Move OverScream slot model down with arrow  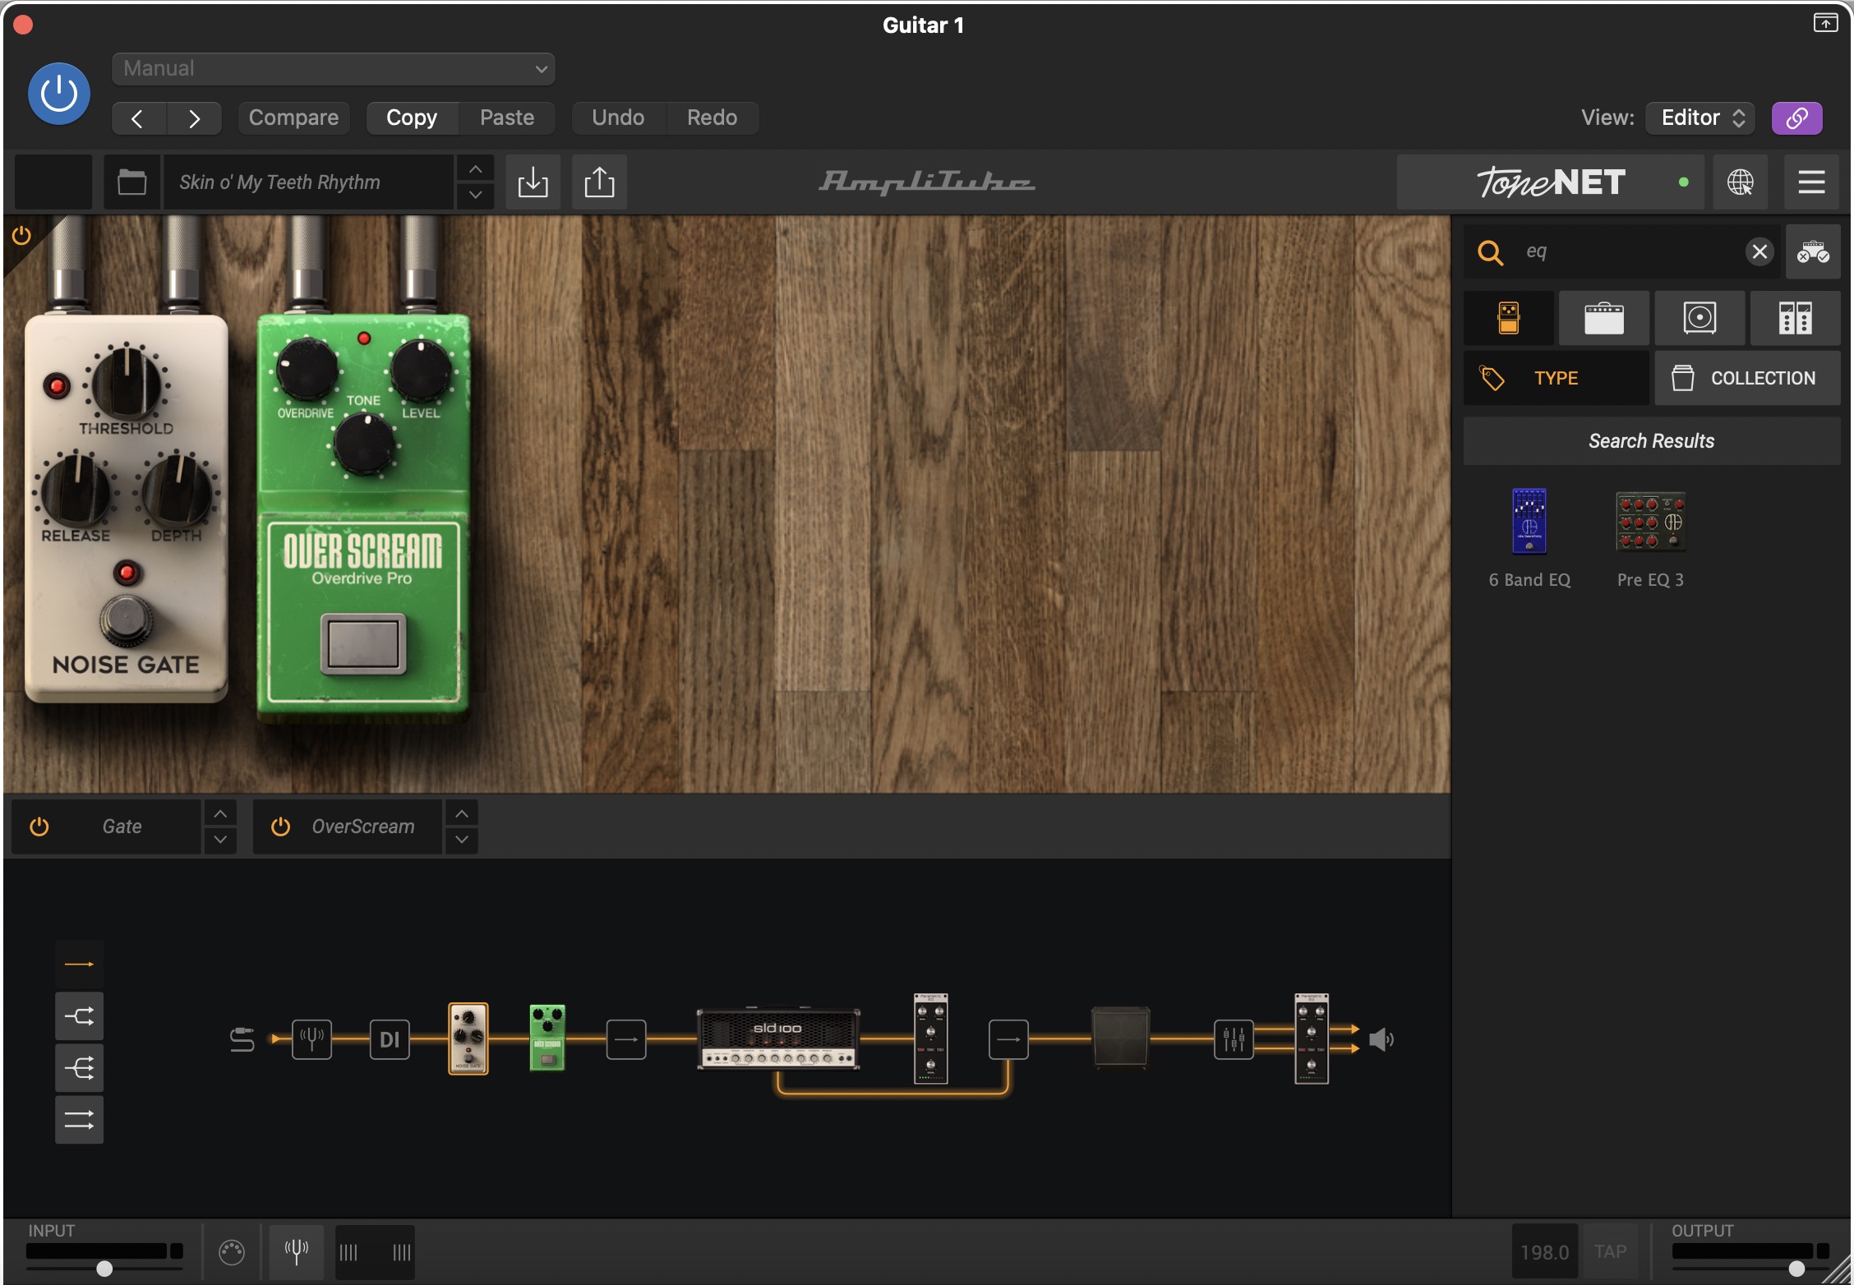(x=462, y=840)
